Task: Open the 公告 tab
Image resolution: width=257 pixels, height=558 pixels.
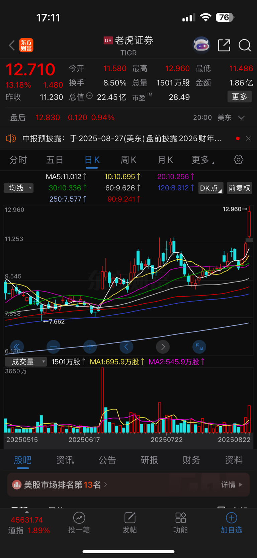Action: tap(107, 460)
